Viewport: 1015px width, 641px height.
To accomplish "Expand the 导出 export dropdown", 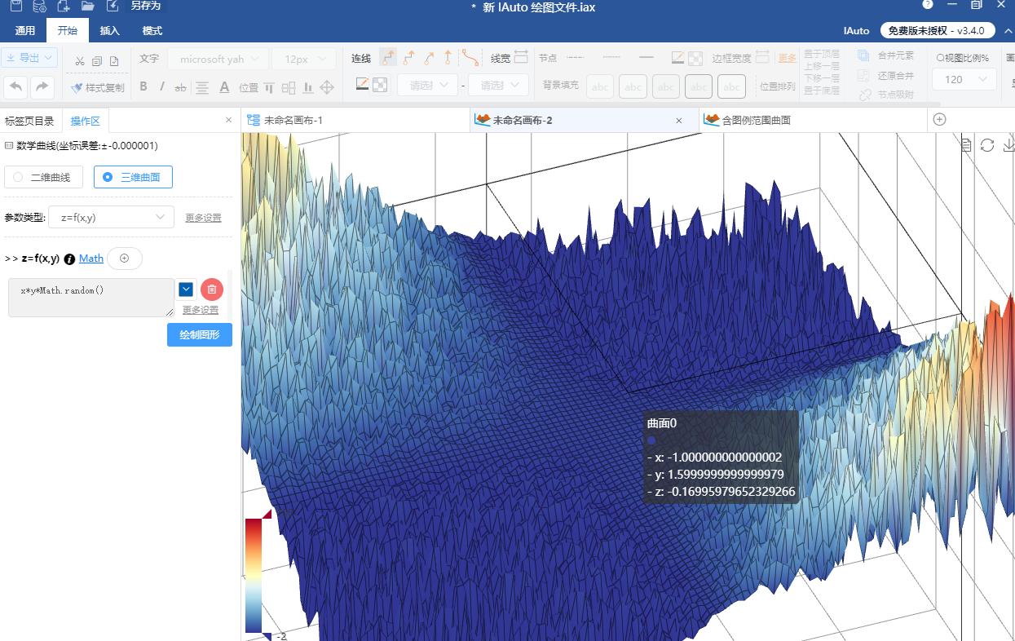I will 29,58.
